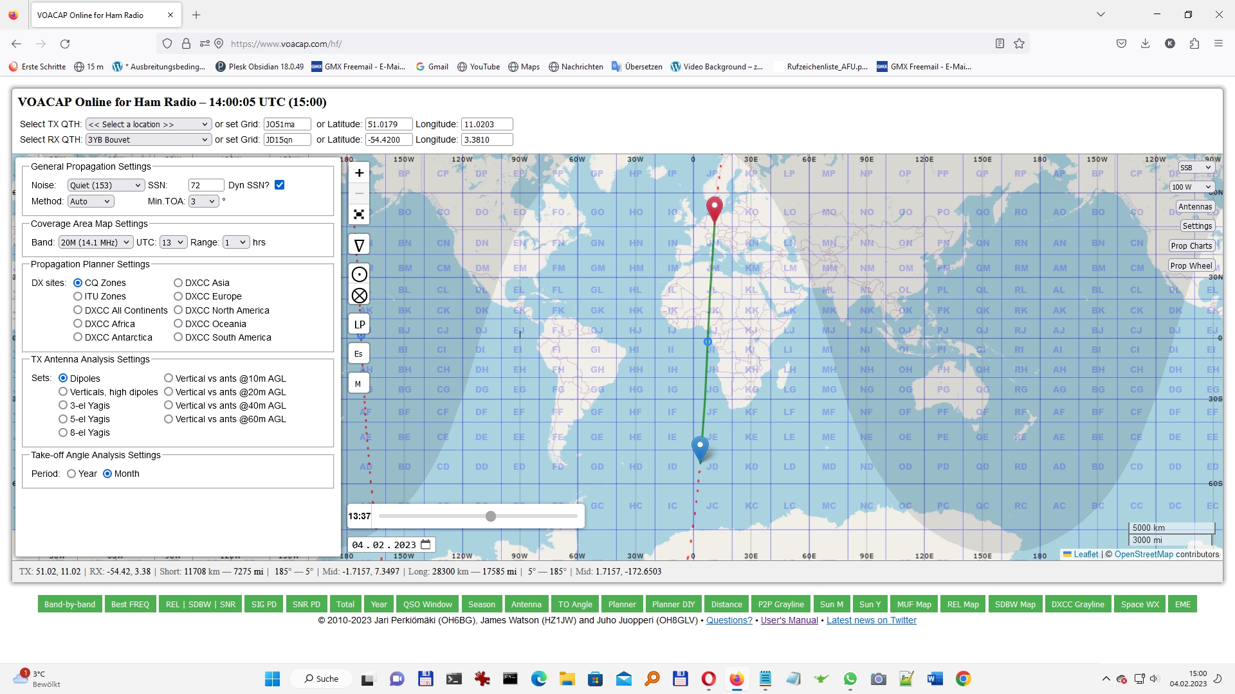
Task: Click the antenna pattern triangle map icon
Action: (x=359, y=245)
